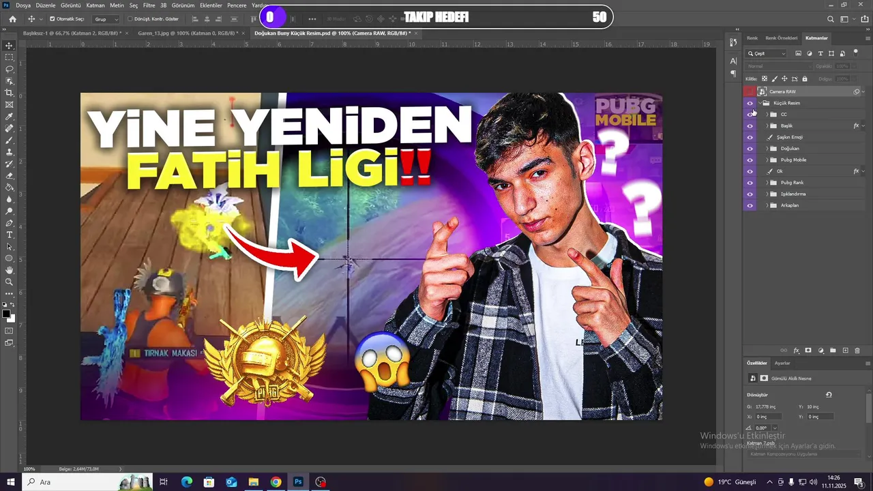Select the Move tool in toolbox
The image size is (873, 491).
coord(9,46)
